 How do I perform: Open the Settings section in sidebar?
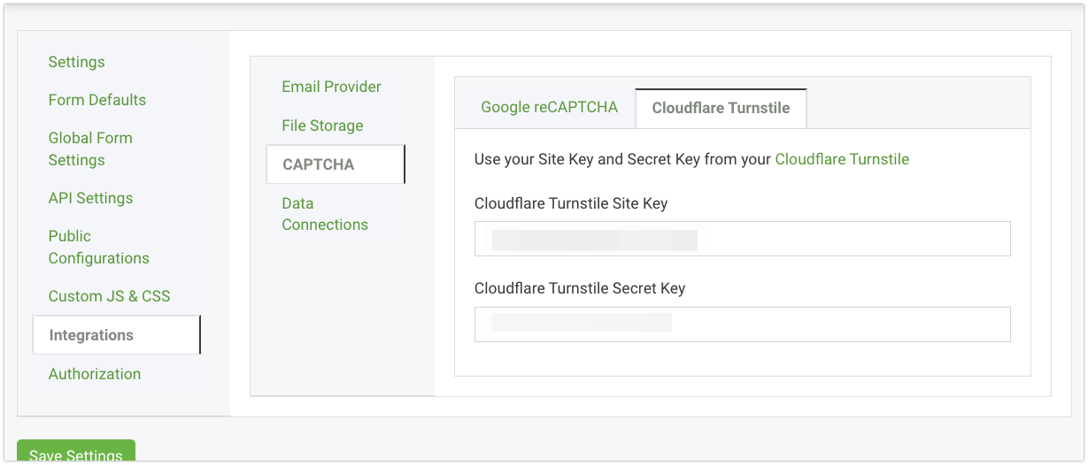pyautogui.click(x=77, y=62)
